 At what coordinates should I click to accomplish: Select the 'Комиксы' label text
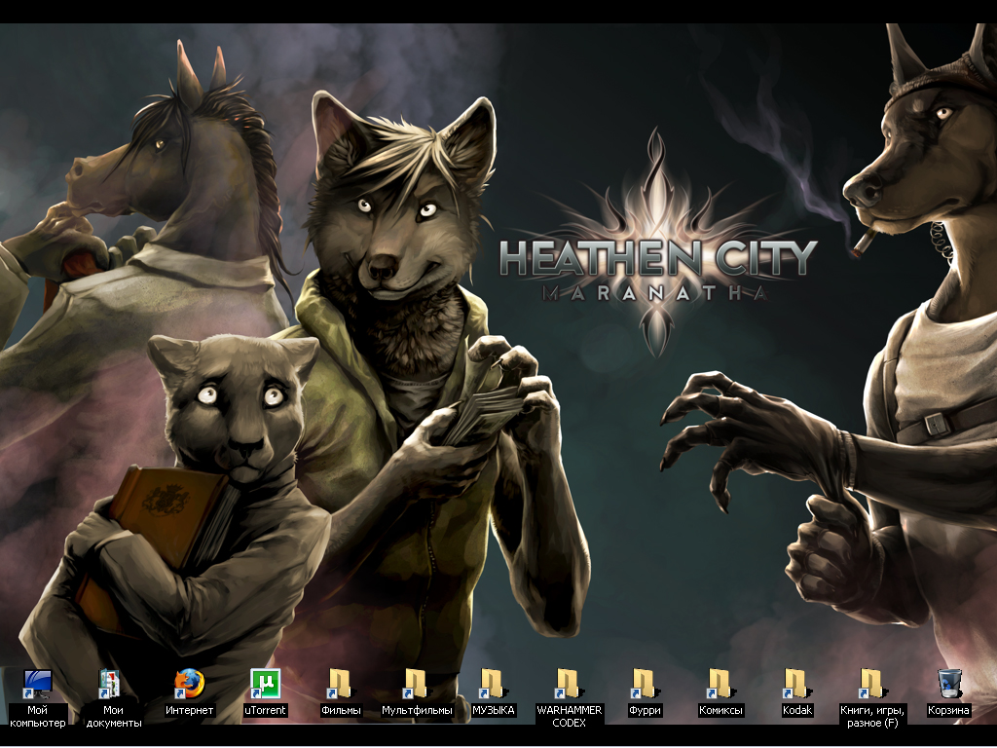point(720,710)
